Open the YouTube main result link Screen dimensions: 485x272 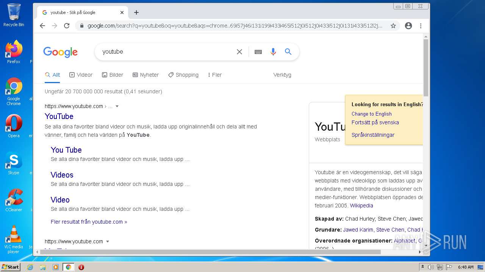[x=59, y=116]
